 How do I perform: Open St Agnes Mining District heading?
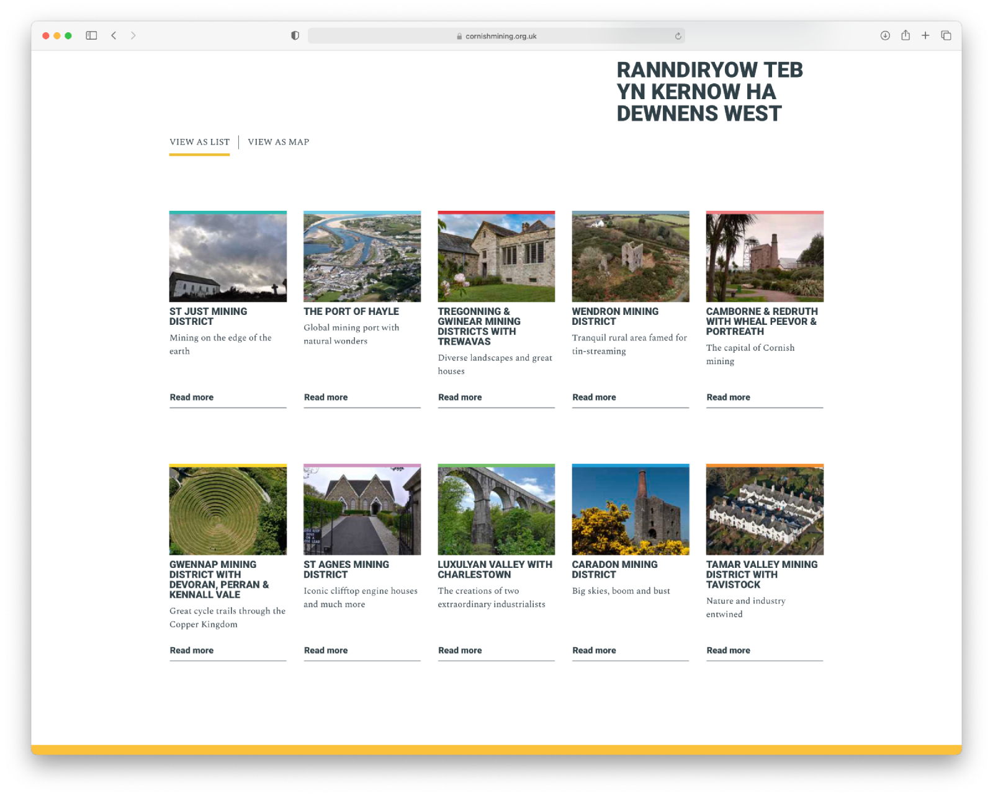pyautogui.click(x=346, y=569)
